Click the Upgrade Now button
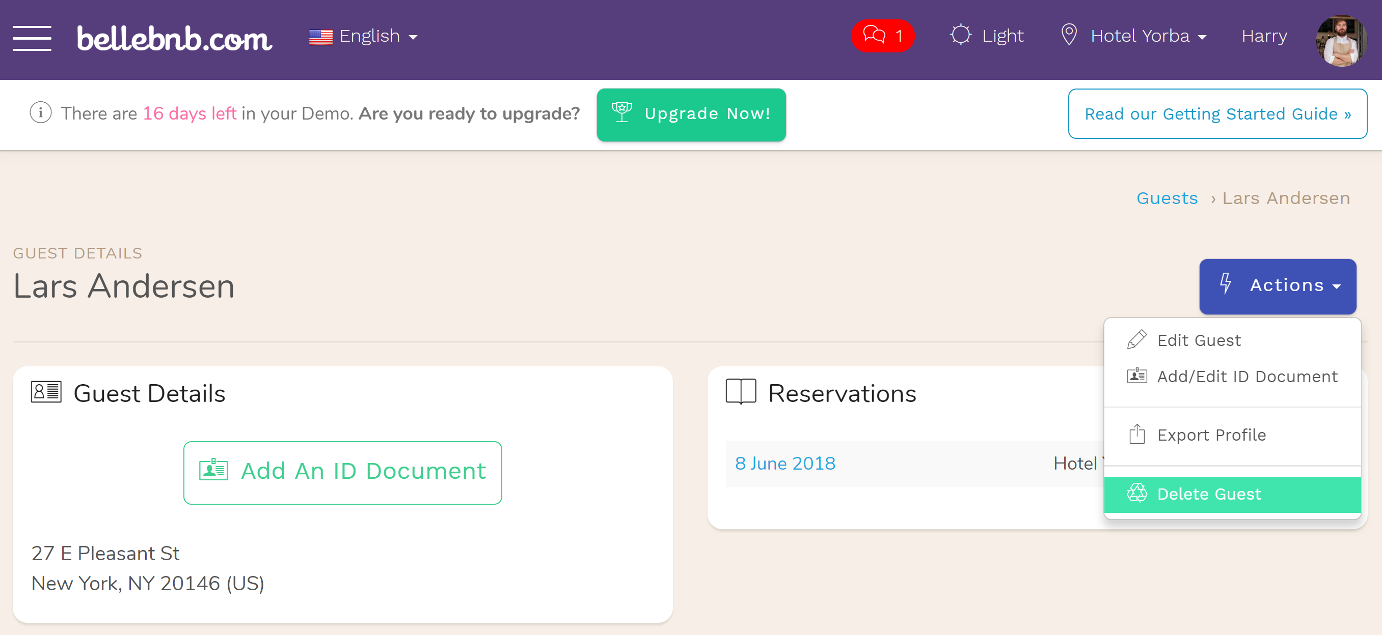The height and width of the screenshot is (635, 1382). coord(690,113)
